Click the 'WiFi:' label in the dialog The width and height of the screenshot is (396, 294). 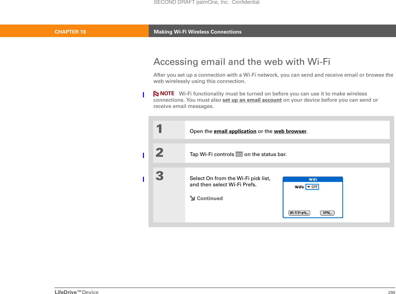pyautogui.click(x=299, y=187)
